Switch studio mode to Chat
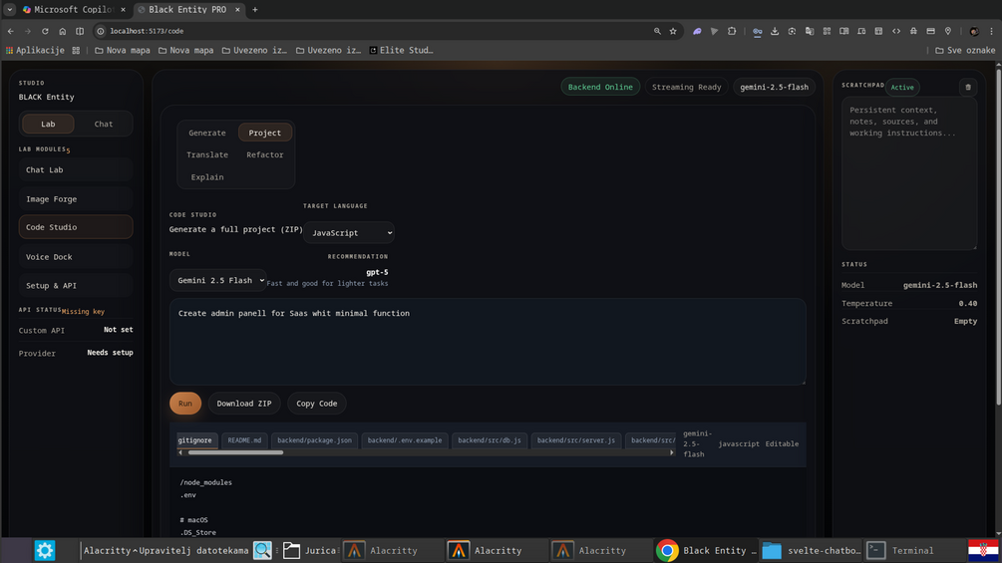Screen dimensions: 1002x563 pos(104,124)
